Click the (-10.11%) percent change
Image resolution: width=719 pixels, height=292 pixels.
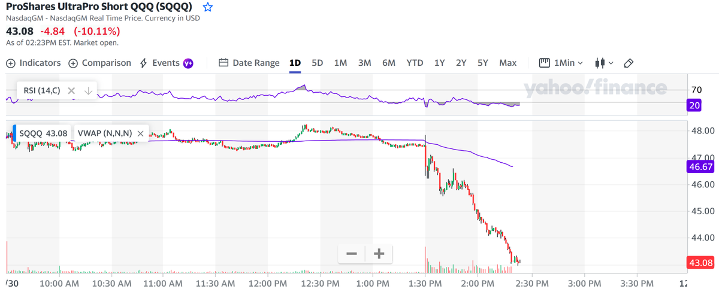[96, 31]
